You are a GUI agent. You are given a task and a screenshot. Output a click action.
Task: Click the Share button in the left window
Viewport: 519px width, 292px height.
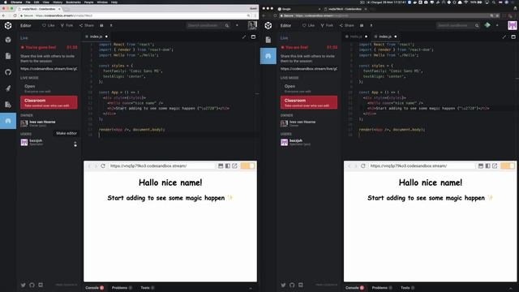[x=87, y=25]
